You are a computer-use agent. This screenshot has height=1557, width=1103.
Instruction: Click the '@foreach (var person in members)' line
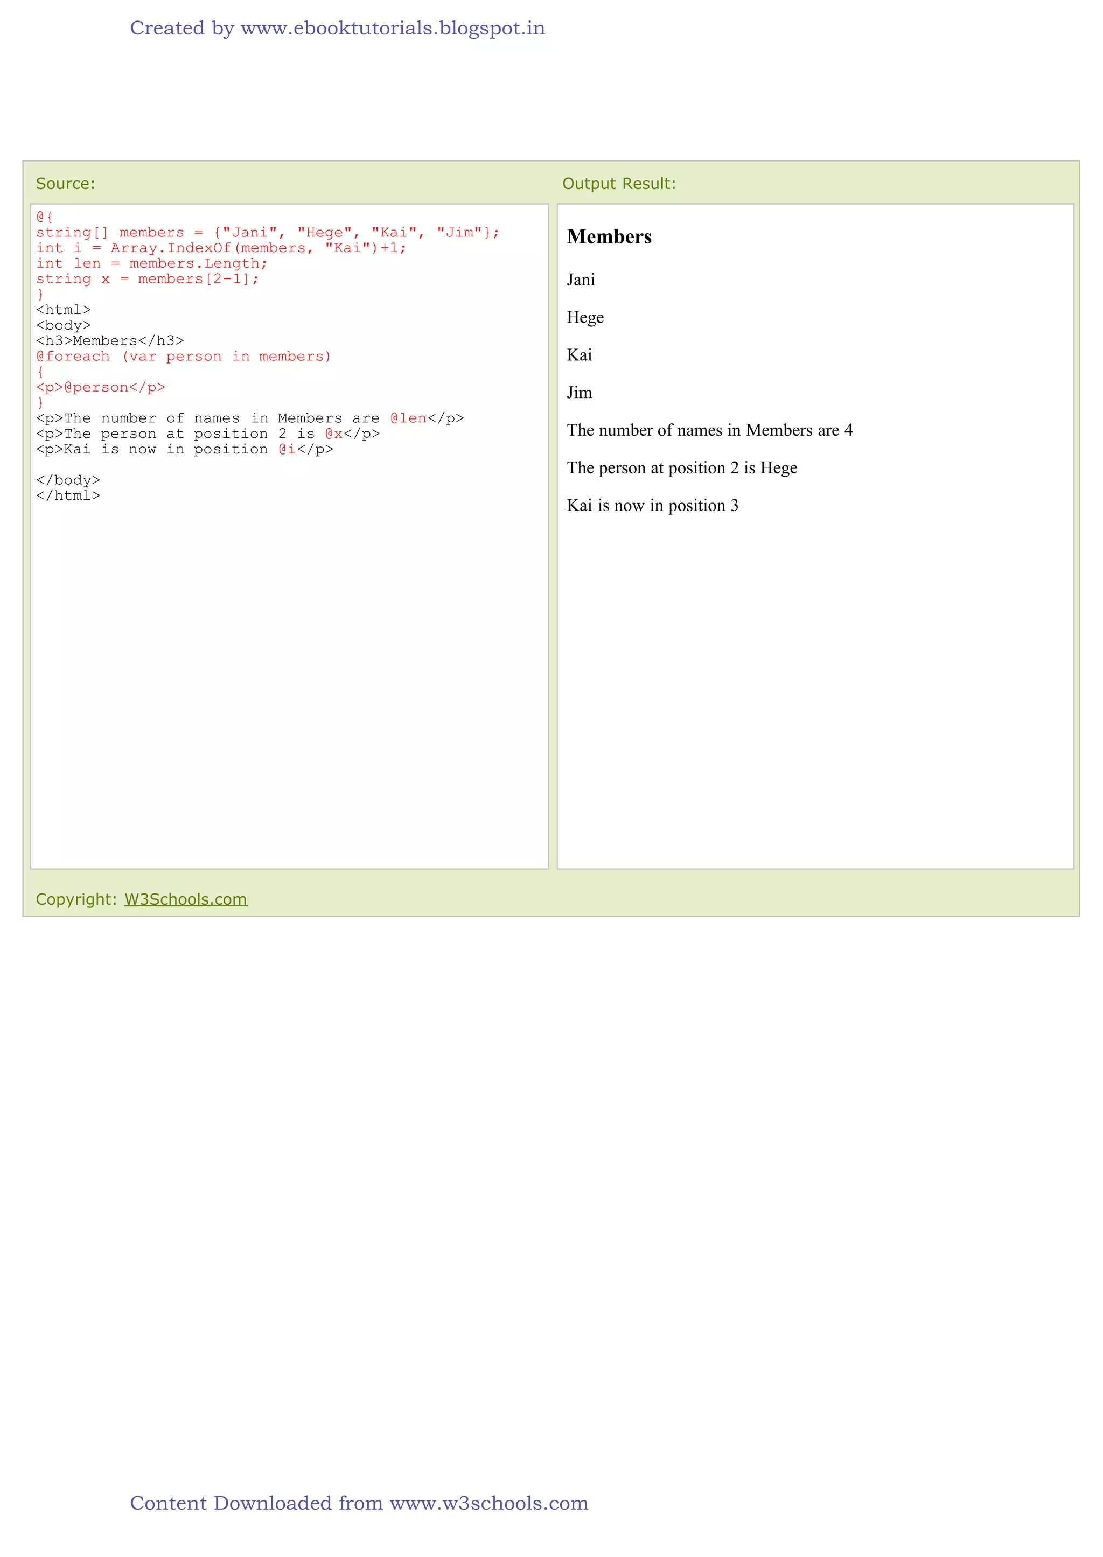tap(183, 357)
